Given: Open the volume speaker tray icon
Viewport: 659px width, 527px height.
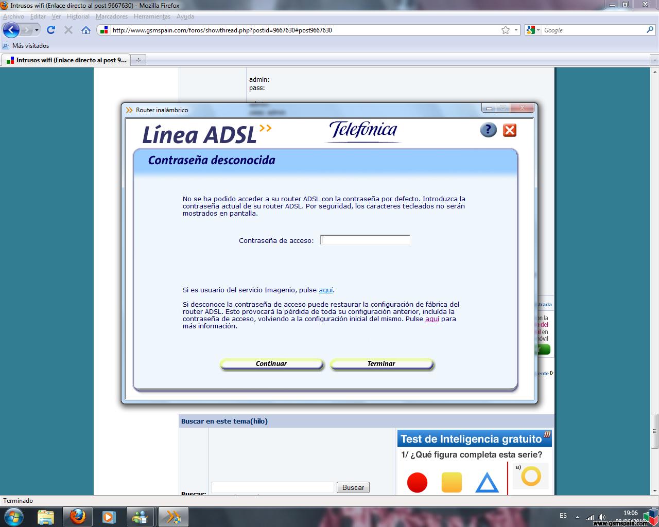Looking at the screenshot, I should coord(602,517).
